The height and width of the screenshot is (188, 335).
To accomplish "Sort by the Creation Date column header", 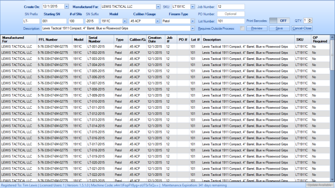I will 156,39.
